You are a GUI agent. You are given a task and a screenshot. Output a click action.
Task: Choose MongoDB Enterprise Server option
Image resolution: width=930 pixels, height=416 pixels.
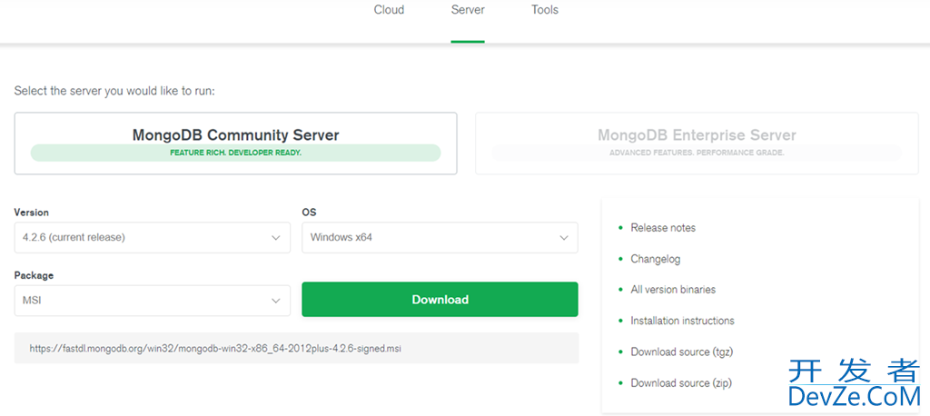(x=697, y=144)
